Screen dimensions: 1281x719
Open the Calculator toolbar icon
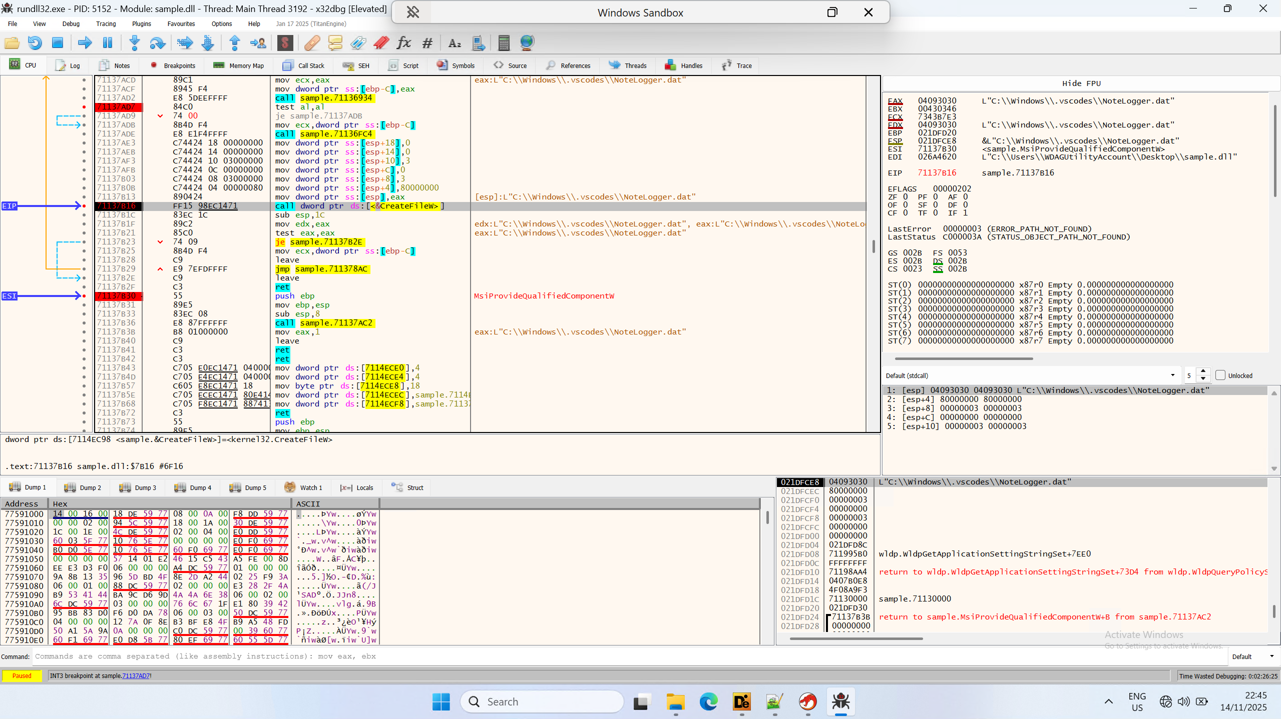pos(504,43)
